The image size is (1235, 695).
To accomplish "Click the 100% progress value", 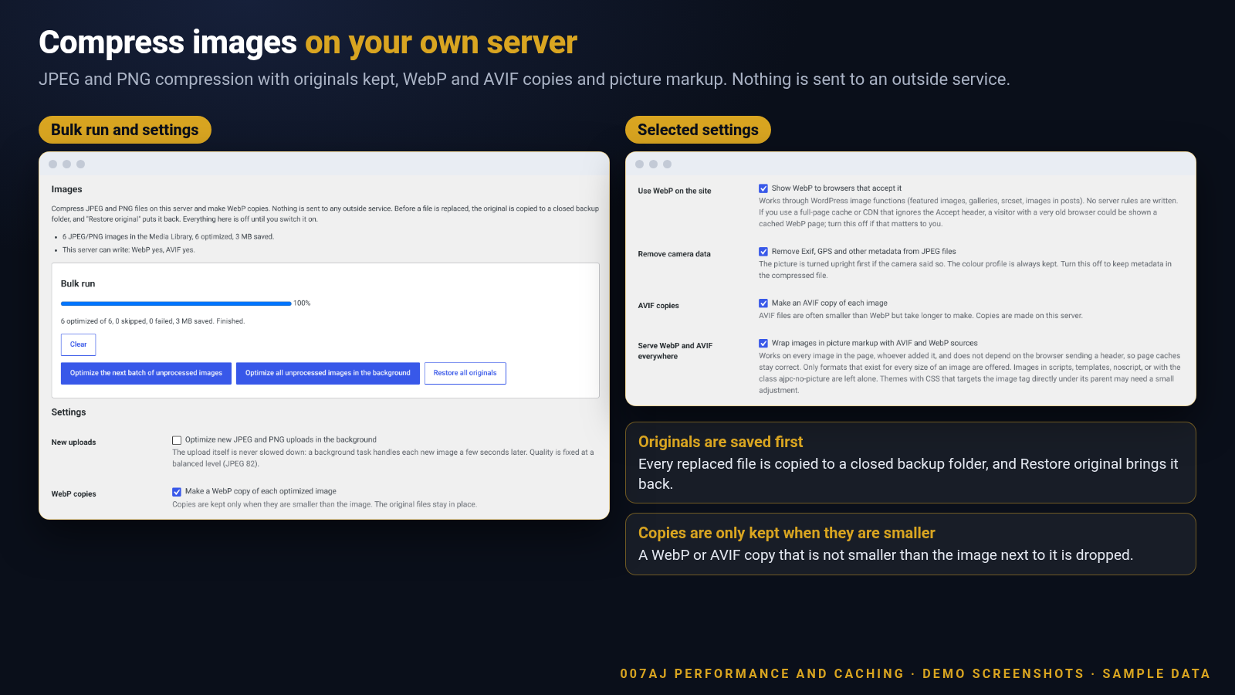I will 302,303.
